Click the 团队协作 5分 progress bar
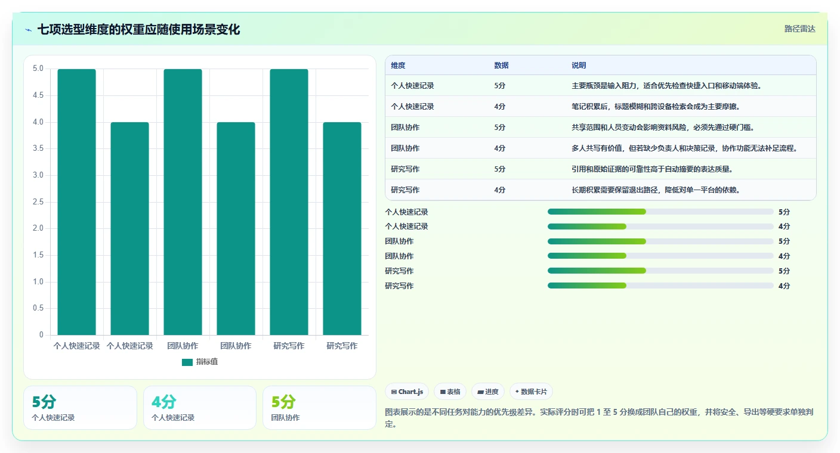Viewport: 840px width, 453px height. click(660, 241)
